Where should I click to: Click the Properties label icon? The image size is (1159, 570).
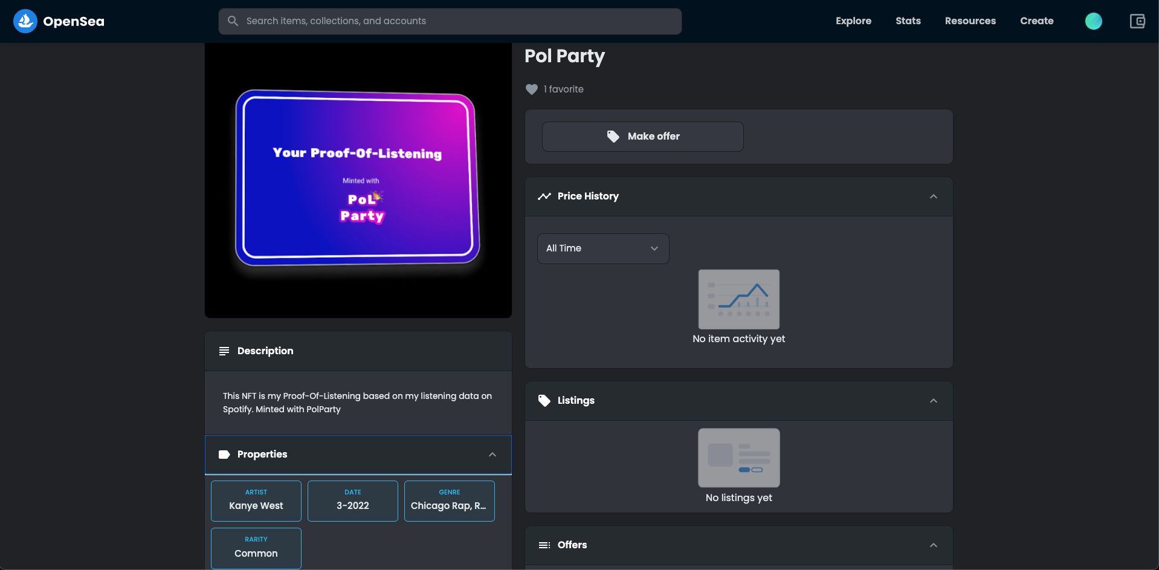pyautogui.click(x=224, y=455)
